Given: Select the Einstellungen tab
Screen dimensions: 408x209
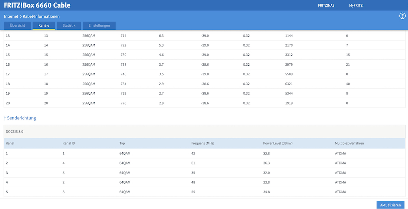Looking at the screenshot, I should pos(99,25).
